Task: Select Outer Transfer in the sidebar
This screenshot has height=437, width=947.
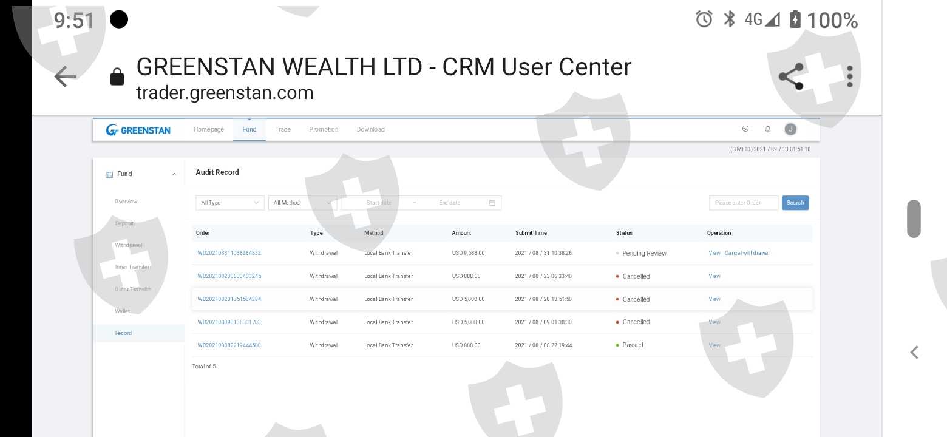Action: click(x=133, y=290)
